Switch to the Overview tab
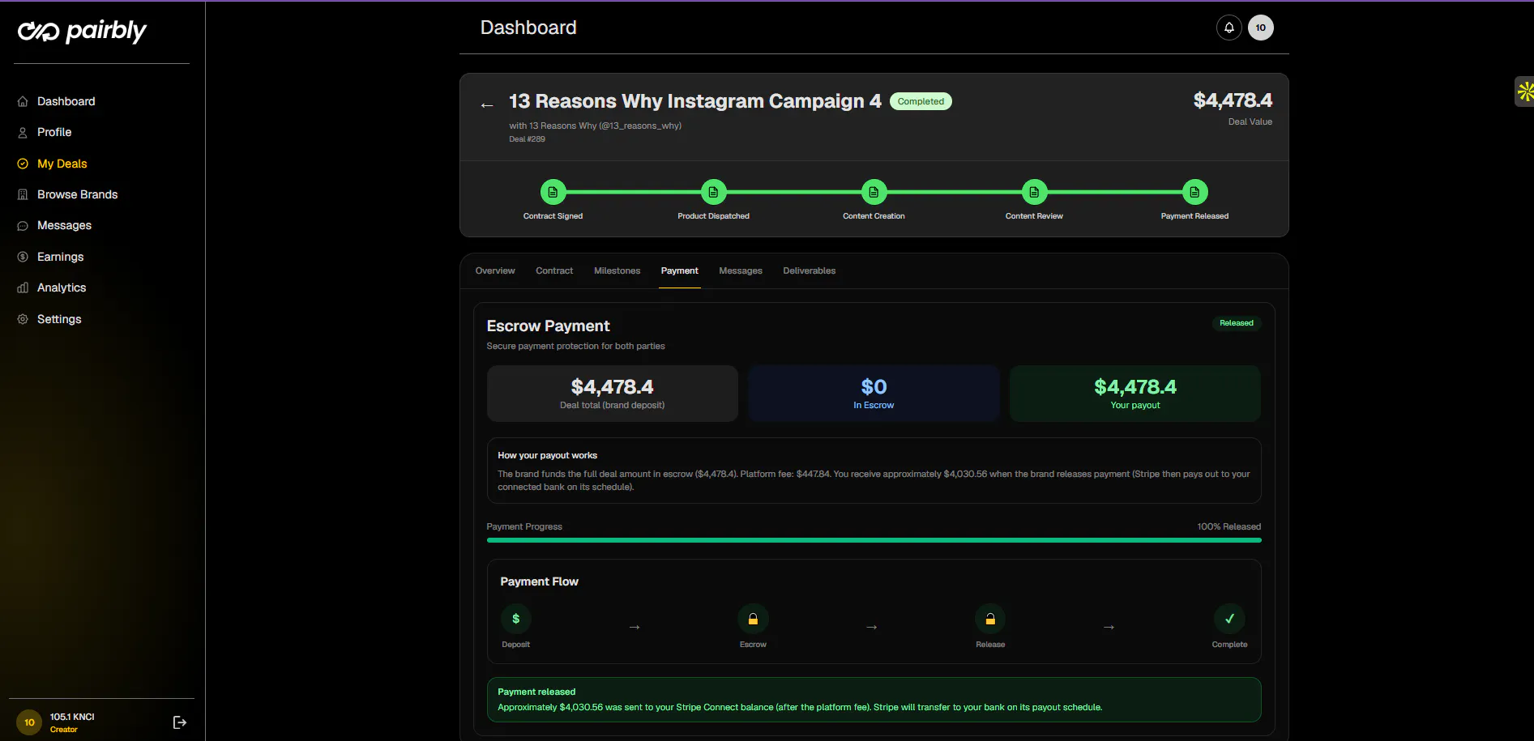 click(x=495, y=270)
